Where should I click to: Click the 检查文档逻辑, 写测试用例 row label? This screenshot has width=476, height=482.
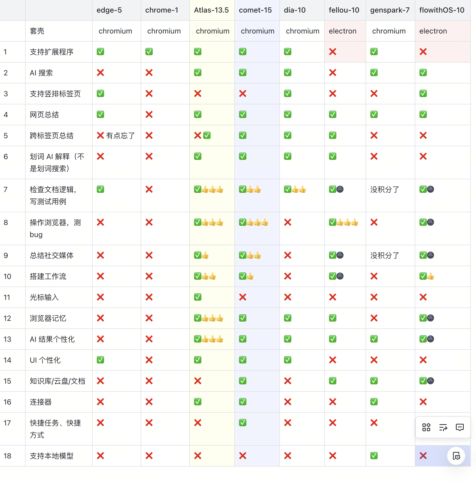53,195
